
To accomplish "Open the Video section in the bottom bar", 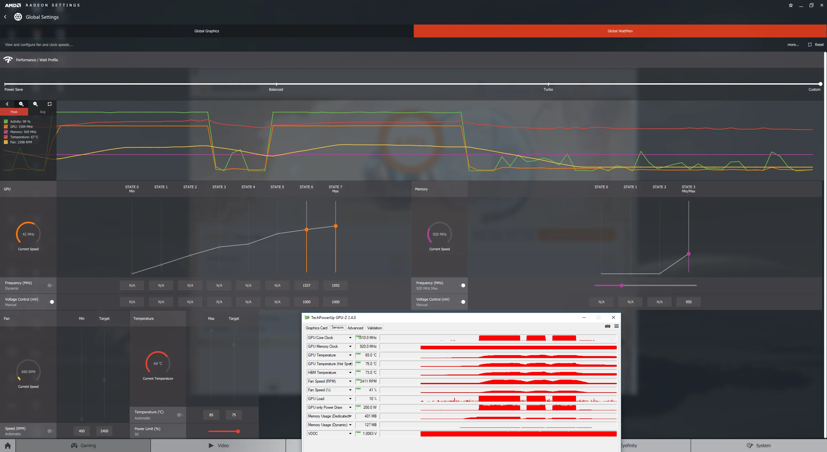I will pos(219,446).
